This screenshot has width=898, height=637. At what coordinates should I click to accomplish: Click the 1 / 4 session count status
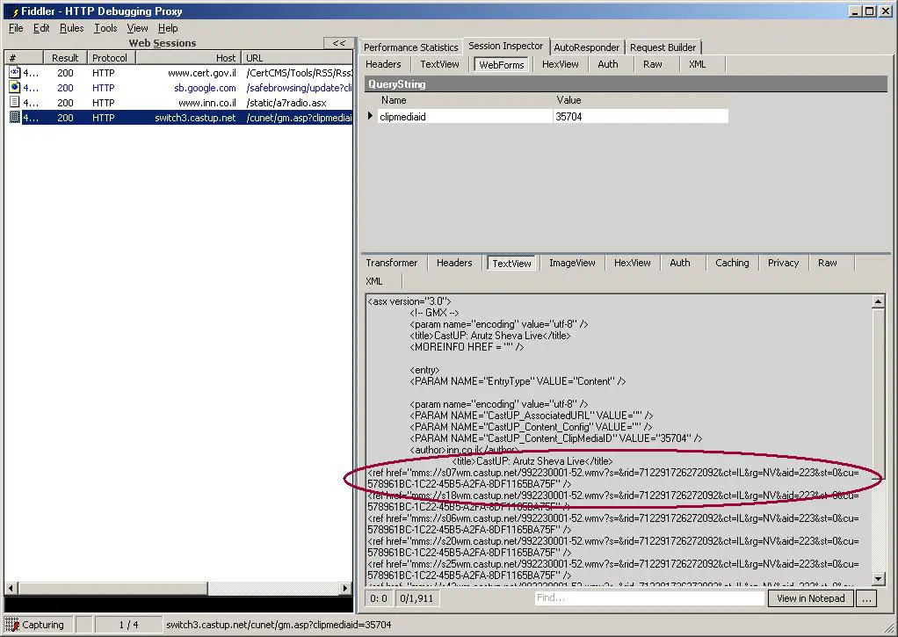(128, 625)
